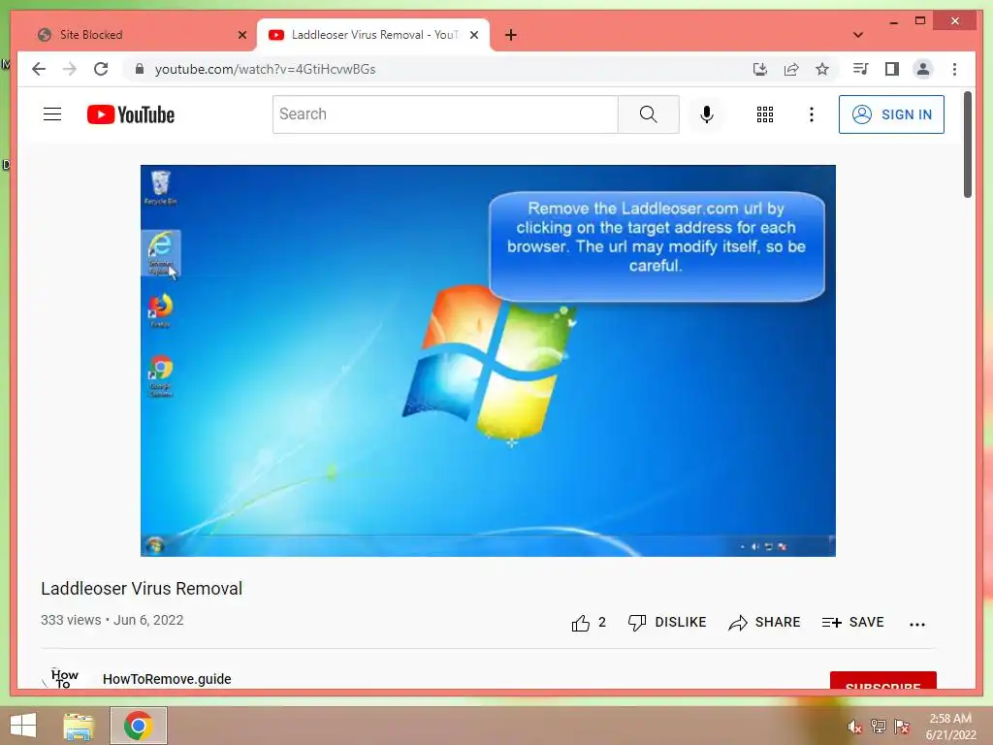Expand the tab search dropdown chevron
This screenshot has width=993, height=745.
click(858, 35)
